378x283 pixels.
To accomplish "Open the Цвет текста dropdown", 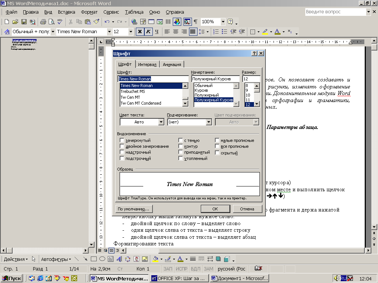I will click(x=161, y=122).
